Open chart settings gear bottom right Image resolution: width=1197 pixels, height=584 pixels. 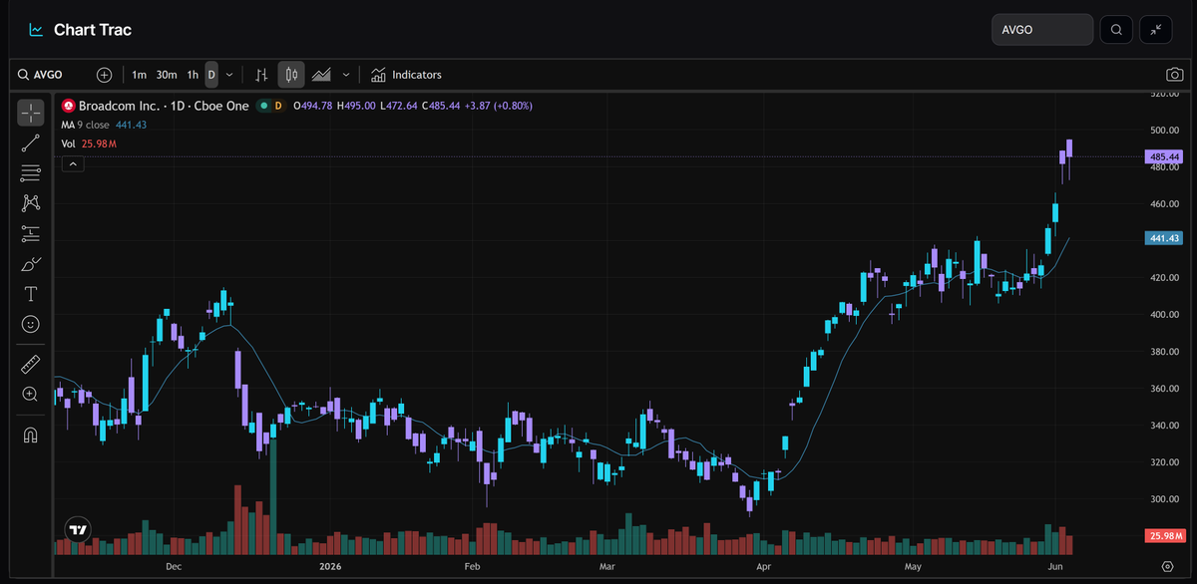point(1165,565)
